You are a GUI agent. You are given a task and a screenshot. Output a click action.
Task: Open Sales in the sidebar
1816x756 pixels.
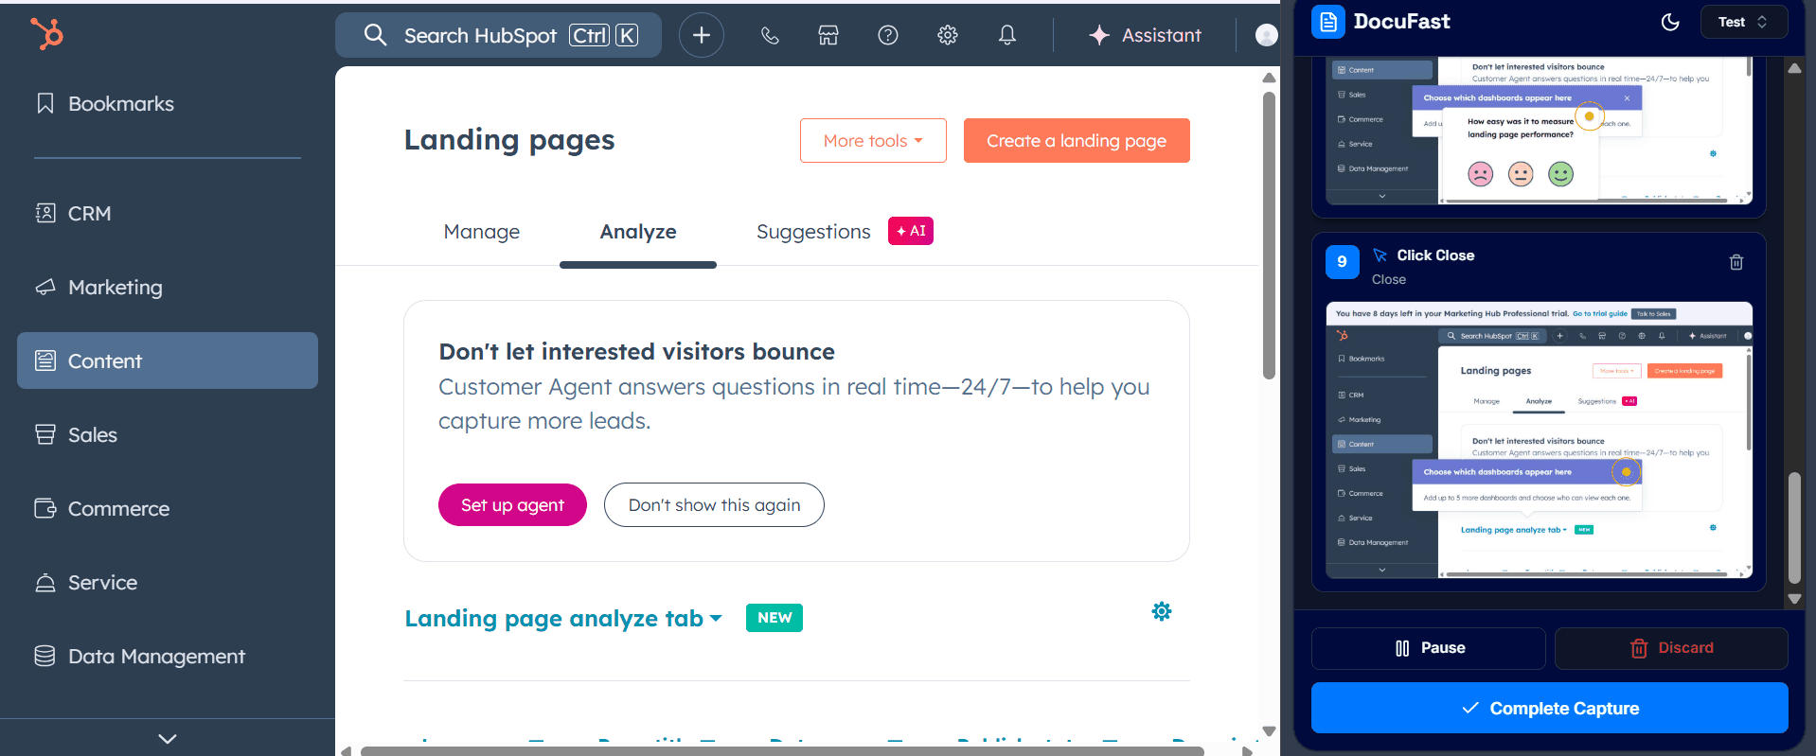point(168,434)
